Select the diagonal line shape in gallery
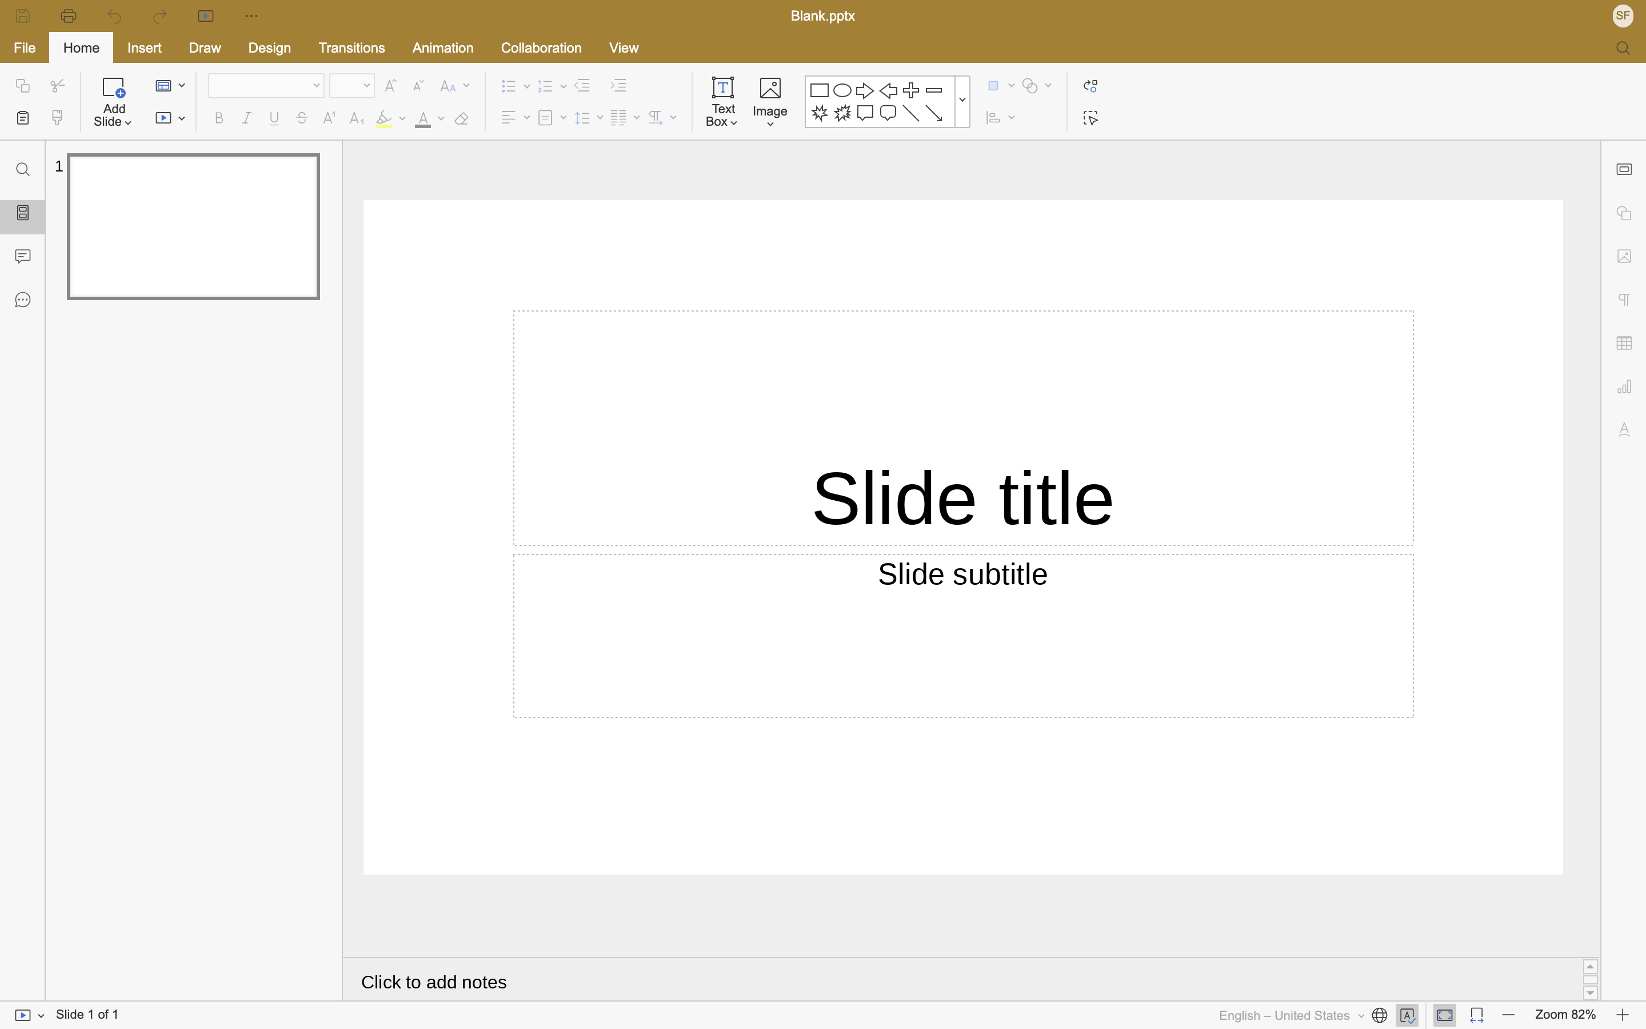Viewport: 1646px width, 1029px height. (x=912, y=114)
